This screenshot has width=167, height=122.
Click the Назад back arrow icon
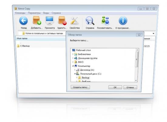coord(23,21)
